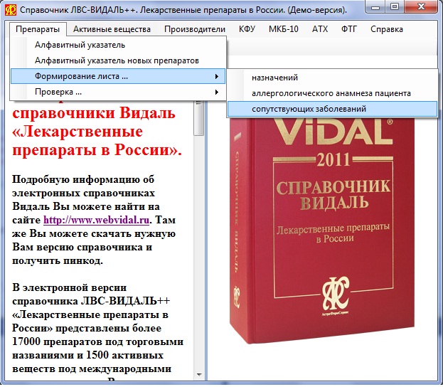Minimize the ЛВС-ВИДАЛЬ++ window
443x387 pixels.
click(x=375, y=7)
